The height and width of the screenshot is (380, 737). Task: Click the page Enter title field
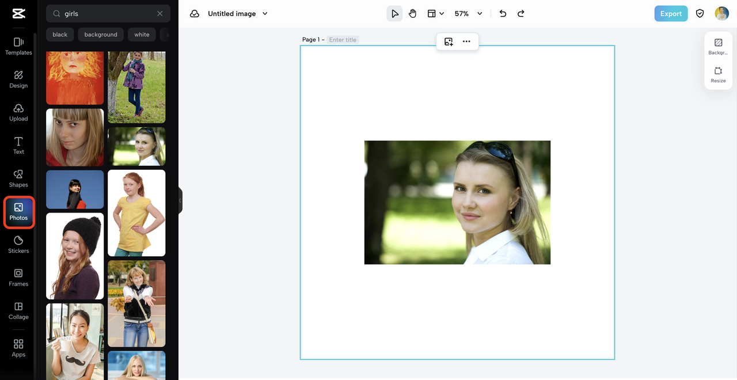coord(343,40)
